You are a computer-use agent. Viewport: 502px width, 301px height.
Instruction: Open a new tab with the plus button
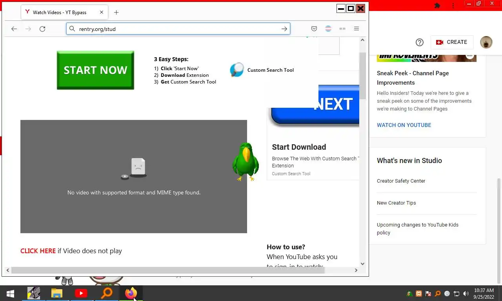tap(116, 13)
